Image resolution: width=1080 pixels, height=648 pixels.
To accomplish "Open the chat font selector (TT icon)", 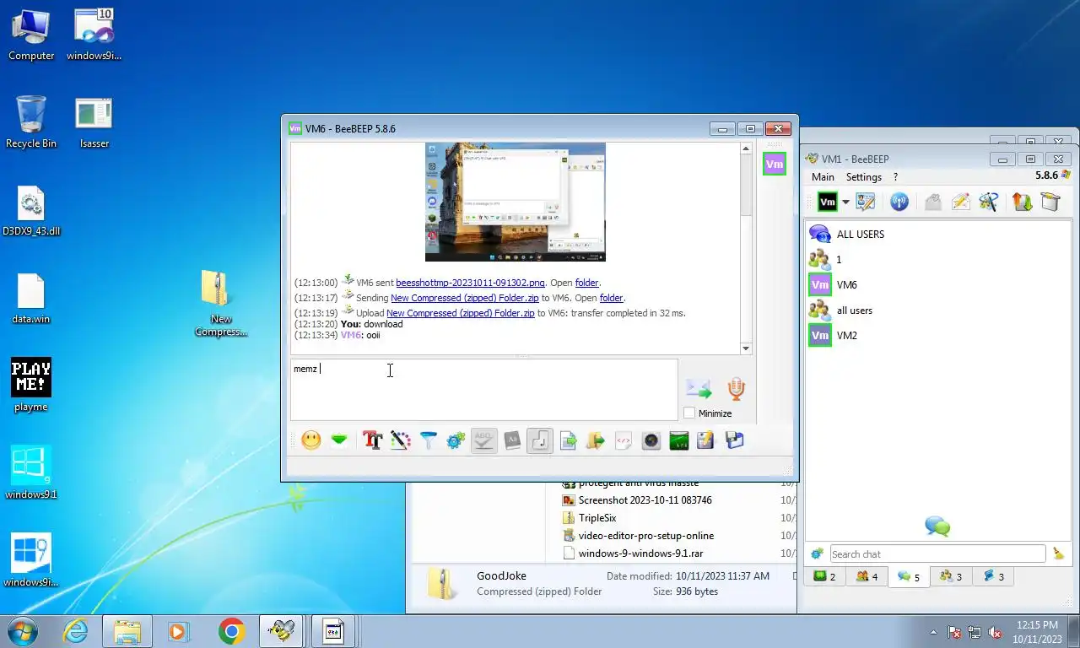I will pos(372,440).
